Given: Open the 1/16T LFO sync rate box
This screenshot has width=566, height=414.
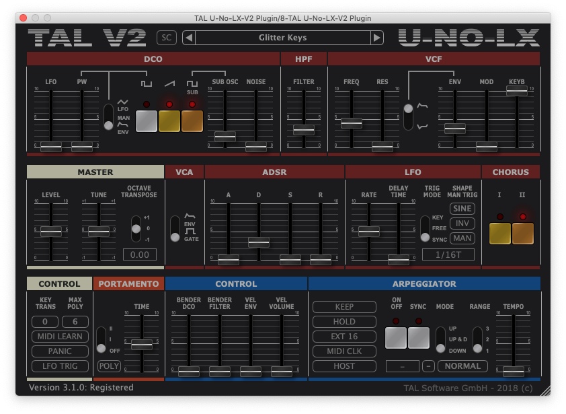Looking at the screenshot, I should [448, 254].
